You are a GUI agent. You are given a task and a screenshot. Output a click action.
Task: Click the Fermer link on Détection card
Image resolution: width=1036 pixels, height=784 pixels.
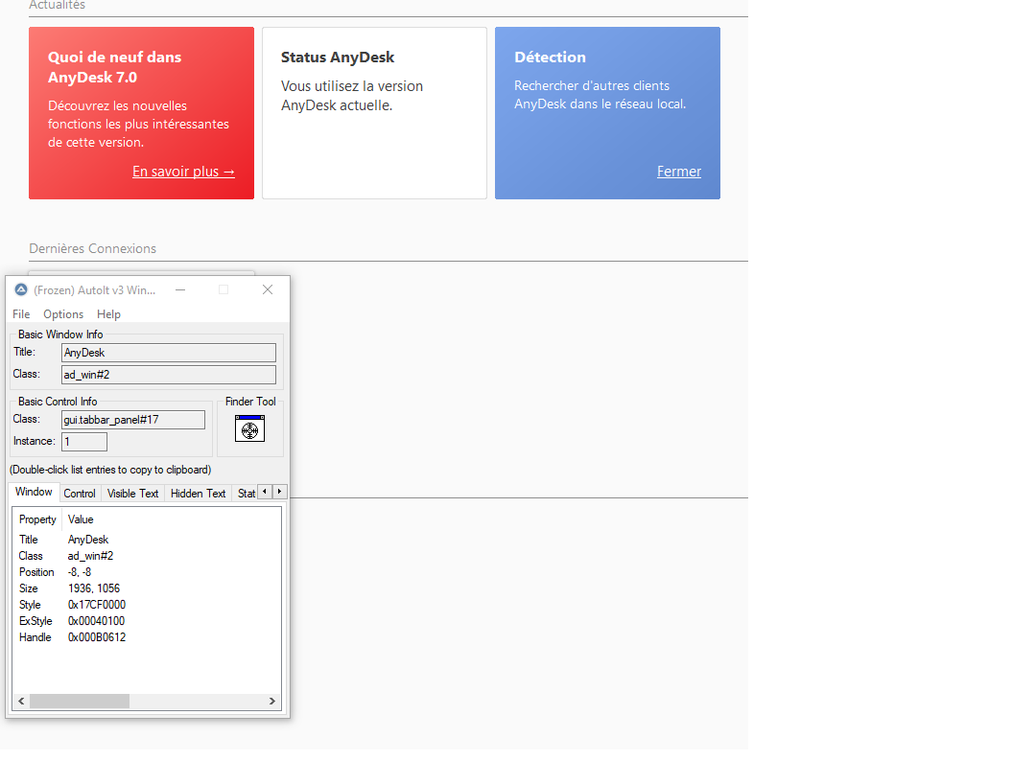678,172
